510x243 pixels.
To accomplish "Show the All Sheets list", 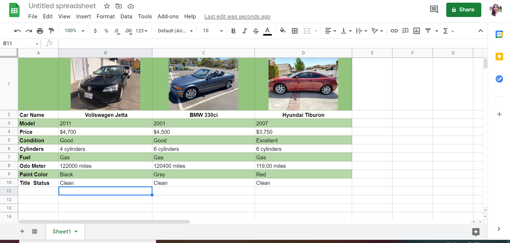I will 35,231.
